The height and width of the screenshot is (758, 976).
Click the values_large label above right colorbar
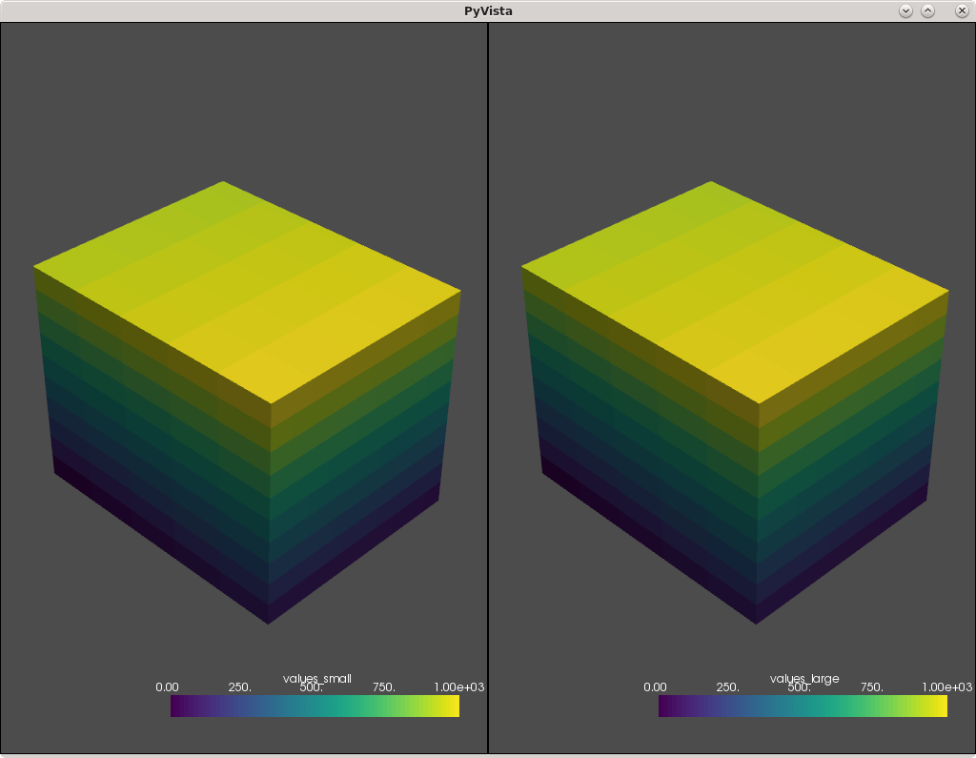(x=803, y=678)
